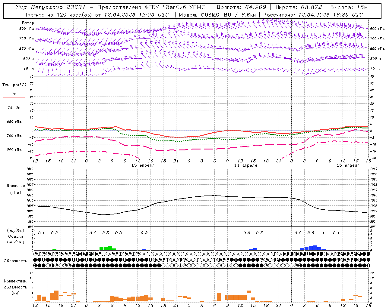Click the text Прогноз на 120 часа(ов)
This screenshot has width=386, height=308.
(x=58, y=15)
